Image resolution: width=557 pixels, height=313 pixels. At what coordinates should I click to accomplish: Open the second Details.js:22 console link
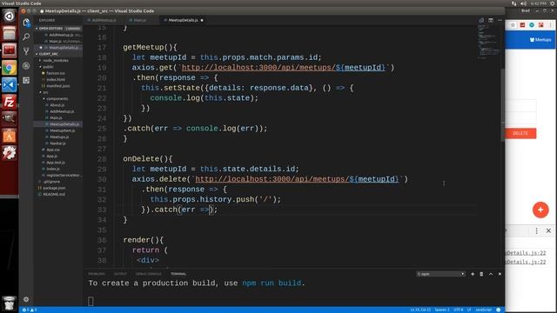point(526,262)
